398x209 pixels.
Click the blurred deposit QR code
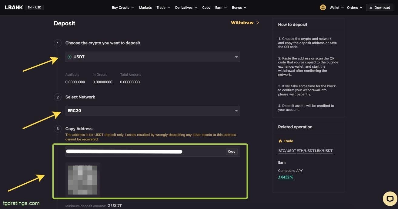coord(83,180)
